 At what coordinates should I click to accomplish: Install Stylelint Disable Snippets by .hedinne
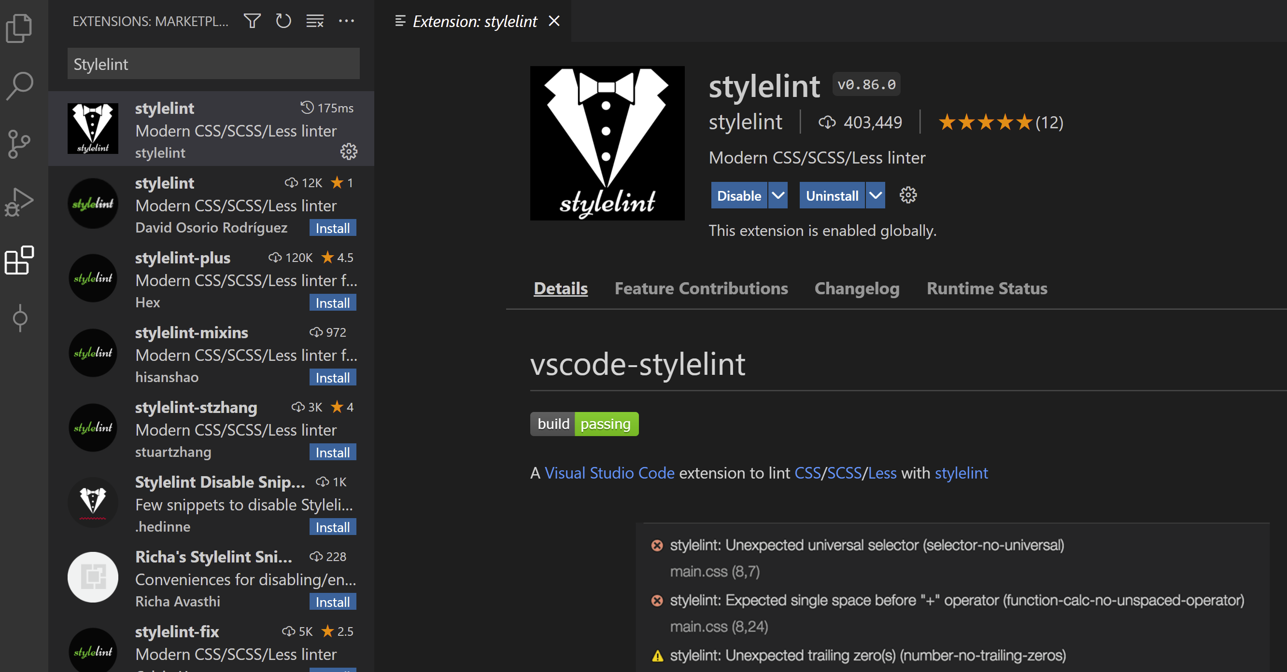[333, 527]
